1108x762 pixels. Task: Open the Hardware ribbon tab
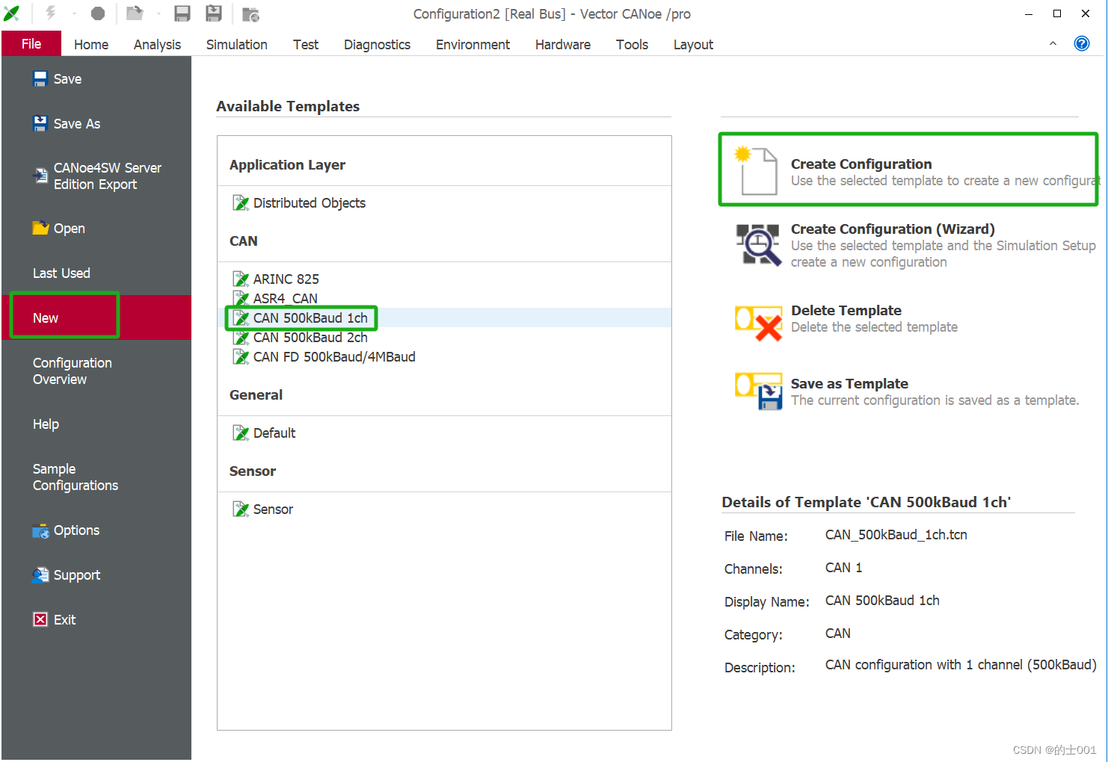pyautogui.click(x=563, y=45)
